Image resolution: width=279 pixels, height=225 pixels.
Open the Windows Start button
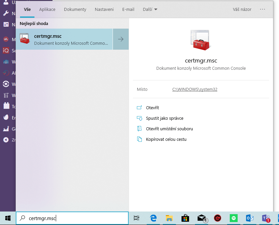point(8,218)
